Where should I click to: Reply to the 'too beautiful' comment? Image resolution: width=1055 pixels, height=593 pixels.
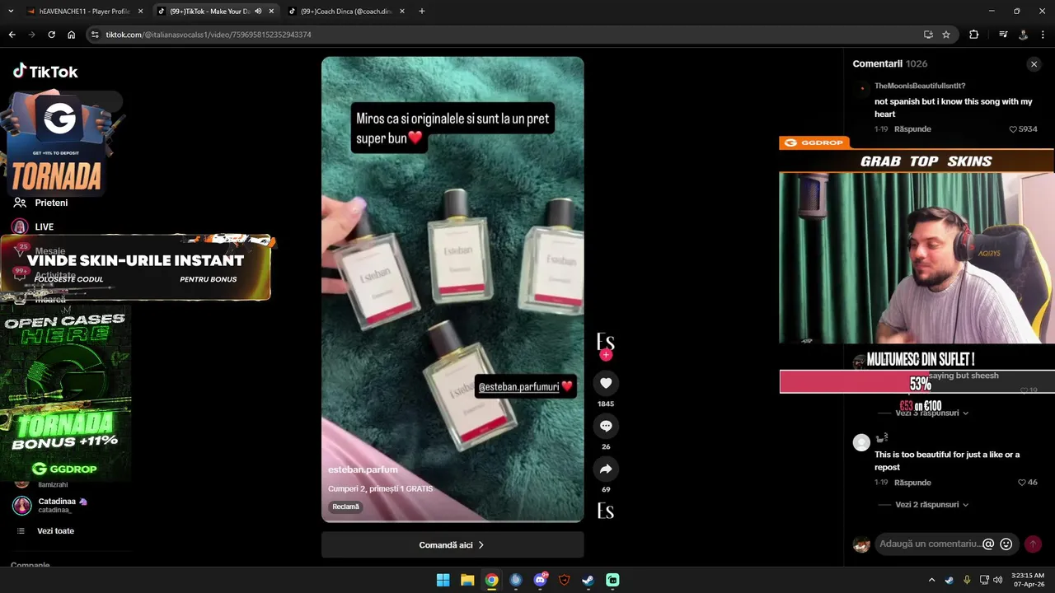pyautogui.click(x=912, y=483)
